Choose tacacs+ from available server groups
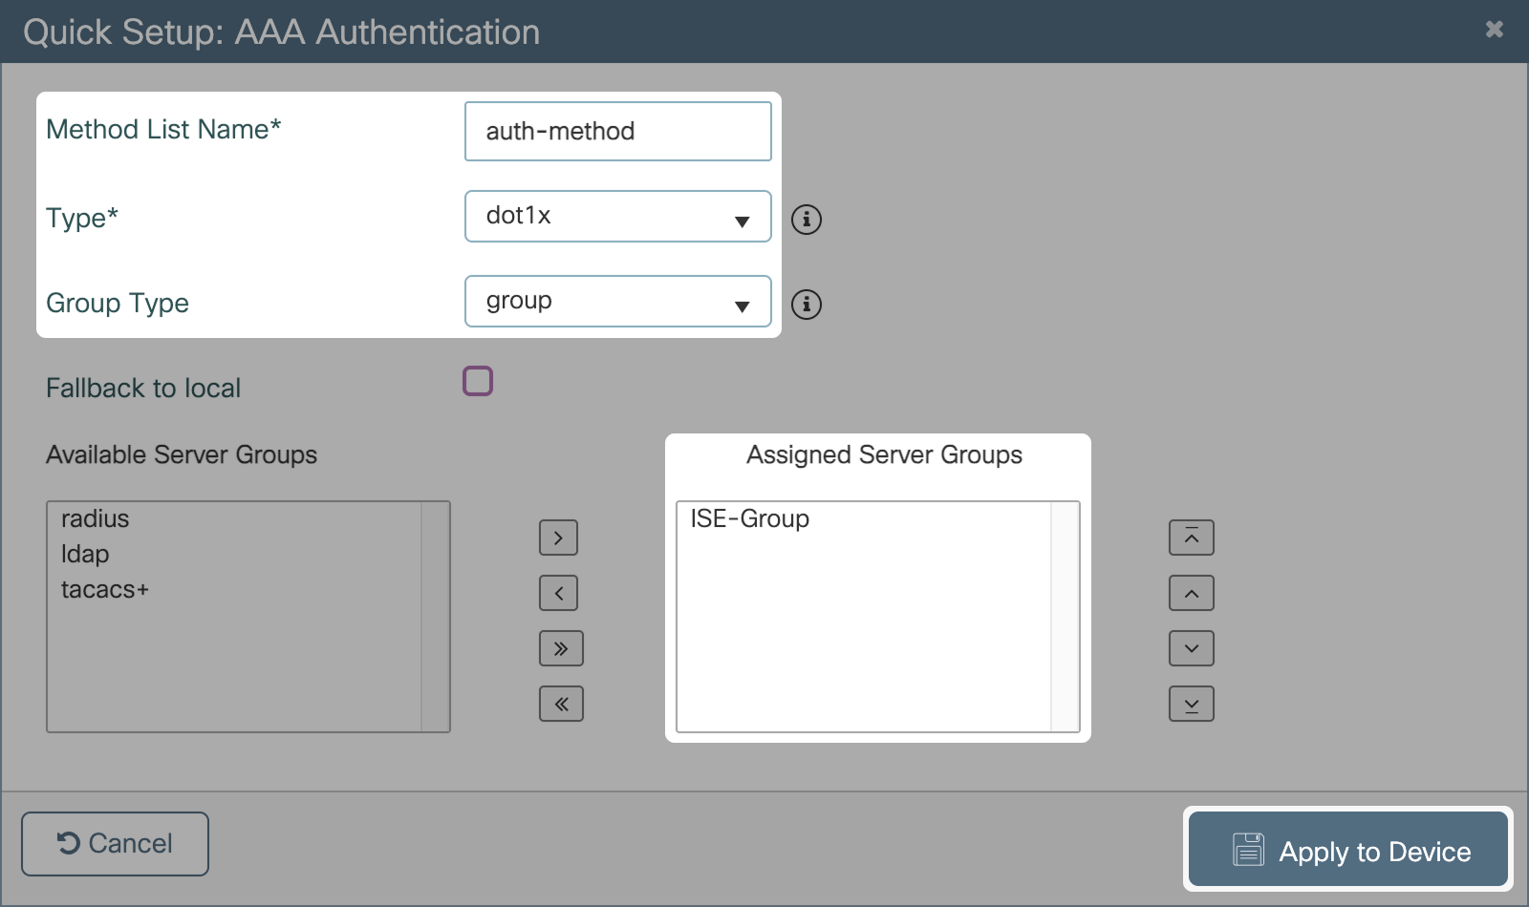This screenshot has height=907, width=1529. [x=105, y=589]
